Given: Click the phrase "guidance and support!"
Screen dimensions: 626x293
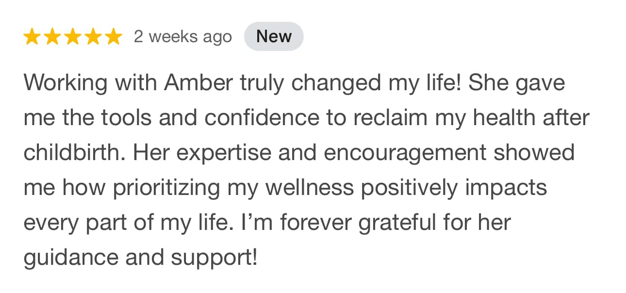Looking at the screenshot, I should tap(140, 258).
